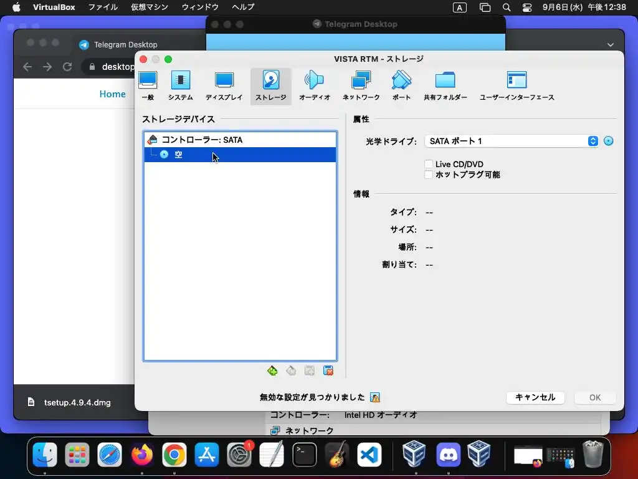Click the remove controller icon
The height and width of the screenshot is (479, 638).
point(291,370)
